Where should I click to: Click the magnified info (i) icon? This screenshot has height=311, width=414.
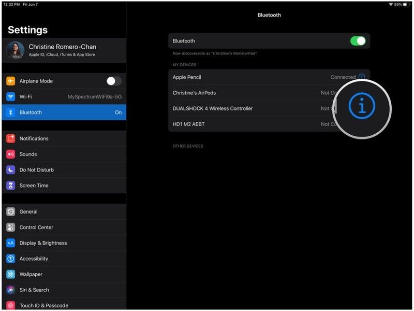(361, 107)
